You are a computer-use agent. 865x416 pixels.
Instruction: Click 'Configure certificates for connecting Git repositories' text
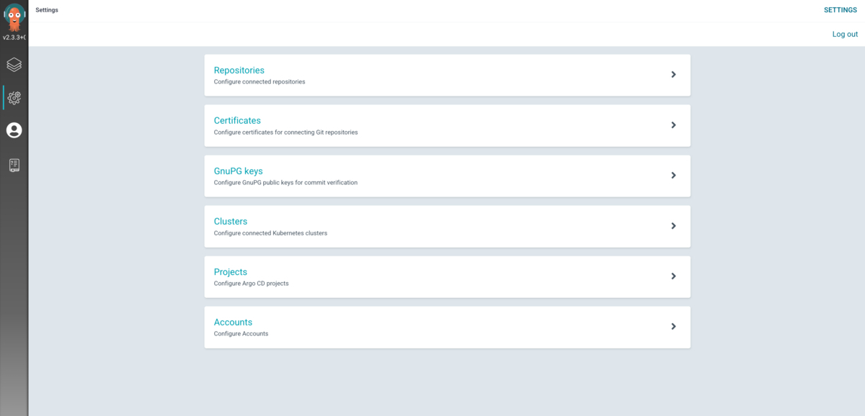coord(285,132)
